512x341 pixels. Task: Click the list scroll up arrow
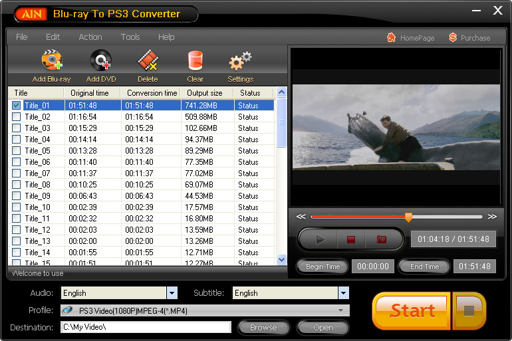click(281, 92)
